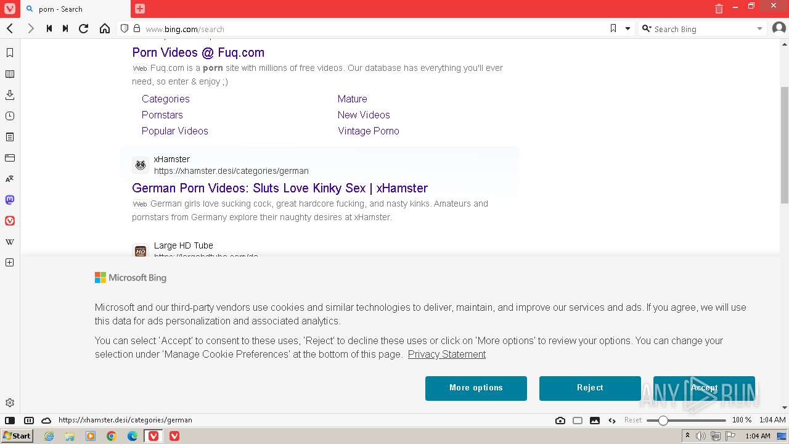Open the Downloads panel
789x444 pixels.
(x=10, y=95)
